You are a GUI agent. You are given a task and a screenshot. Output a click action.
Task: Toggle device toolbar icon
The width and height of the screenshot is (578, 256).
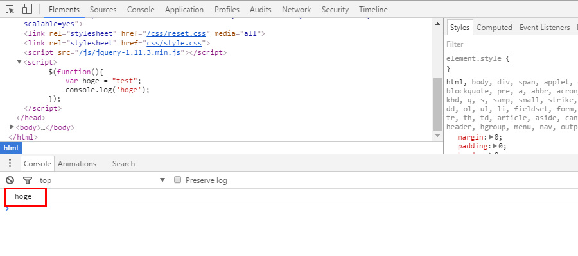pos(27,10)
